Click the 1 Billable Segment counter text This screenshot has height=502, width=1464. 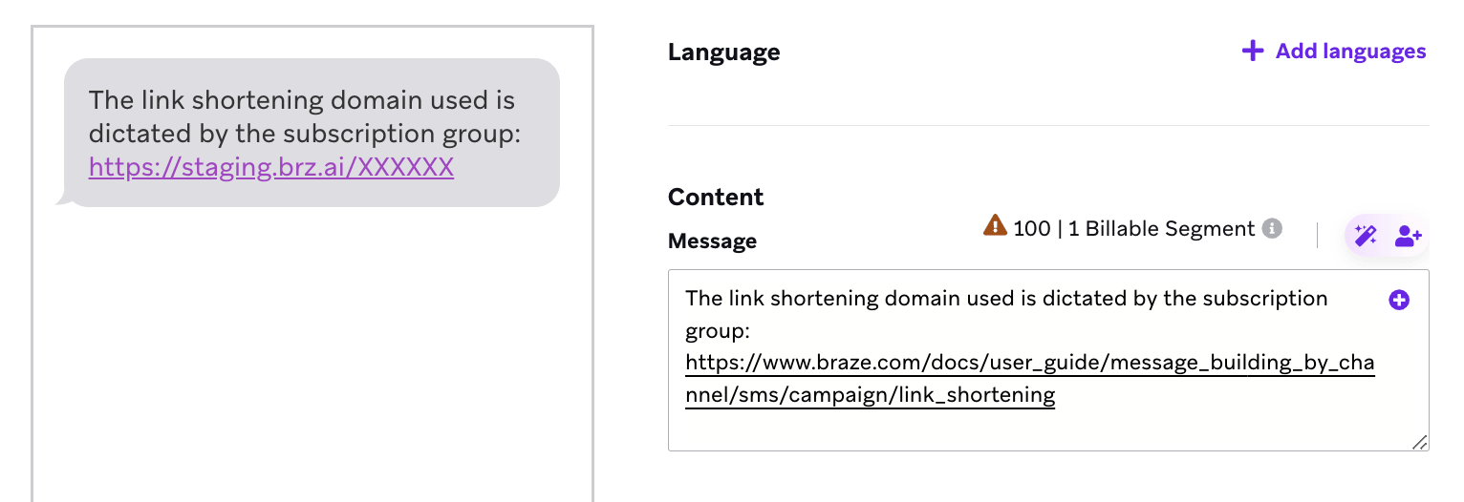point(1161,229)
